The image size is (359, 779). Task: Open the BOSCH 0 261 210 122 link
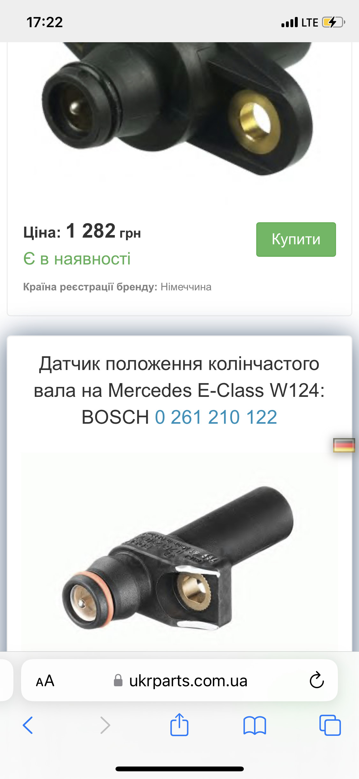click(216, 417)
